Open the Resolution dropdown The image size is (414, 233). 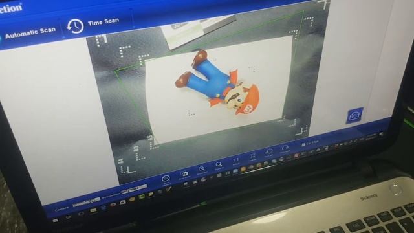coord(134,190)
